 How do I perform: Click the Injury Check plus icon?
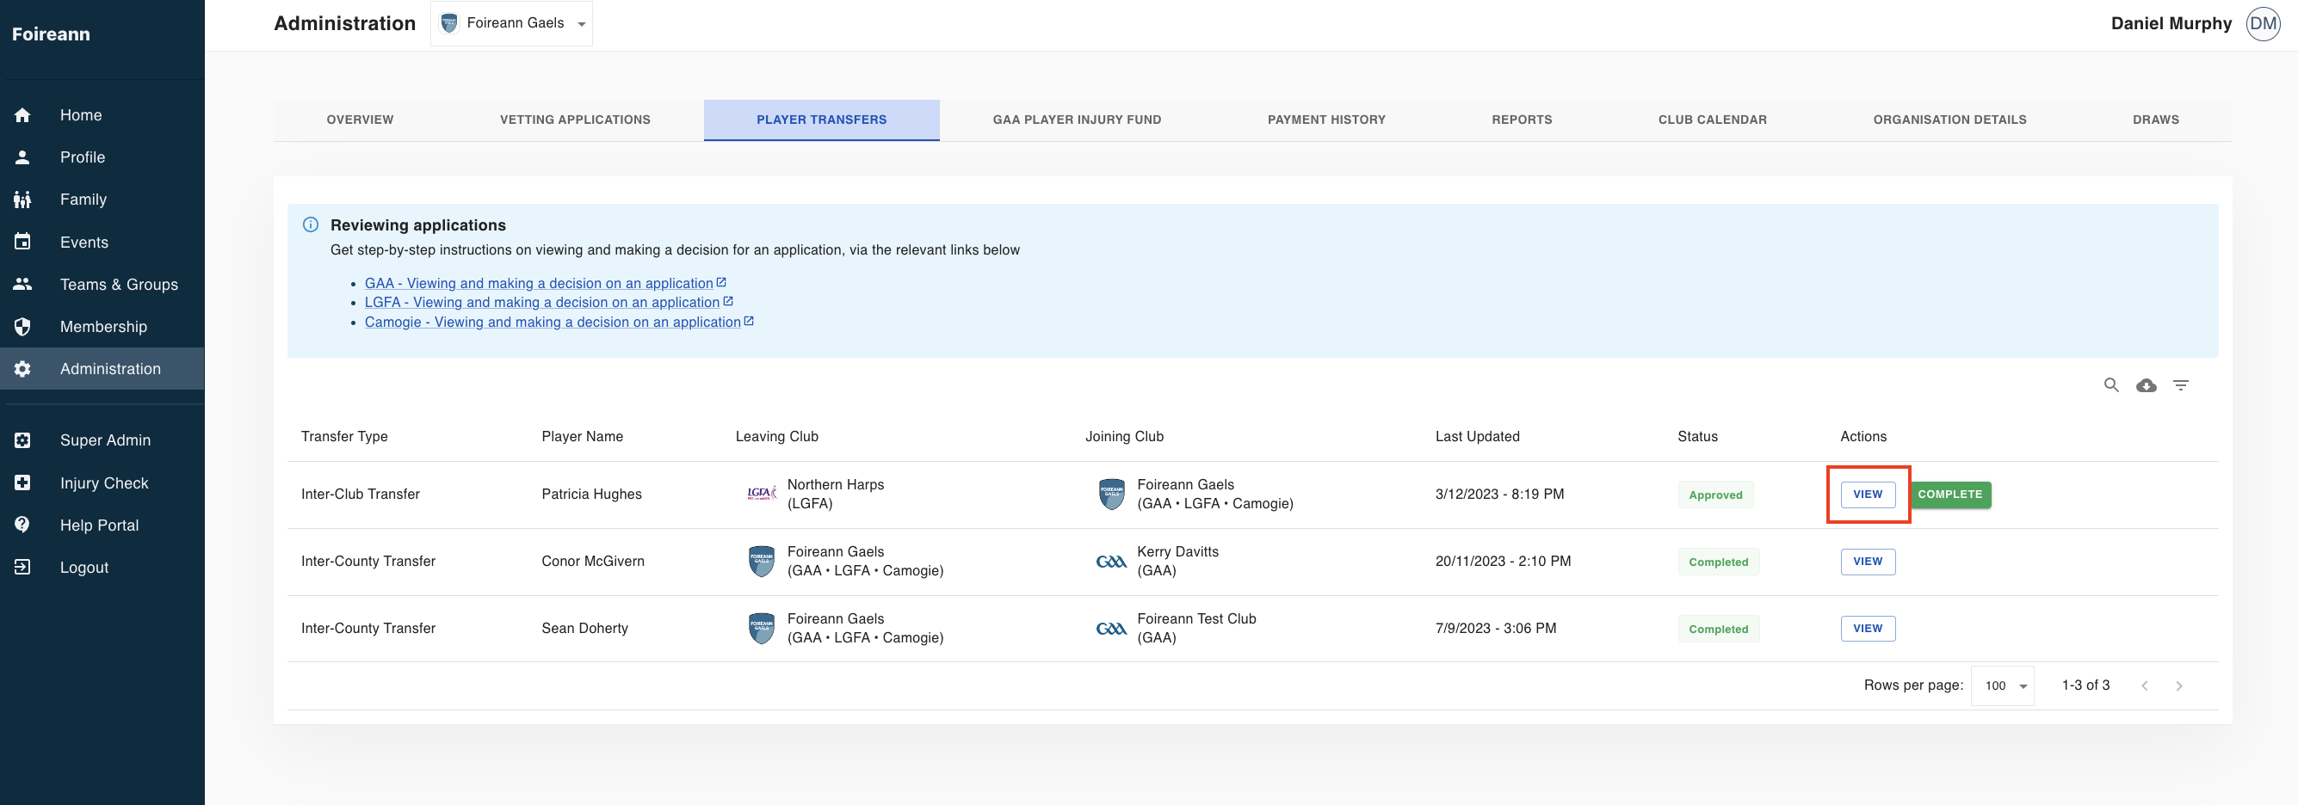pyautogui.click(x=22, y=482)
